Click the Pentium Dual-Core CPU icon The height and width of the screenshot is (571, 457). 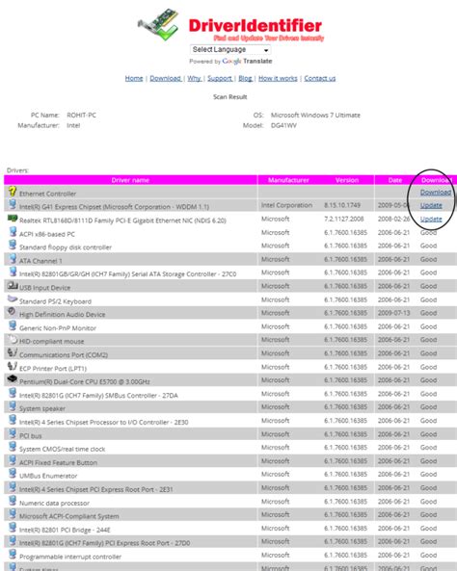click(x=13, y=379)
